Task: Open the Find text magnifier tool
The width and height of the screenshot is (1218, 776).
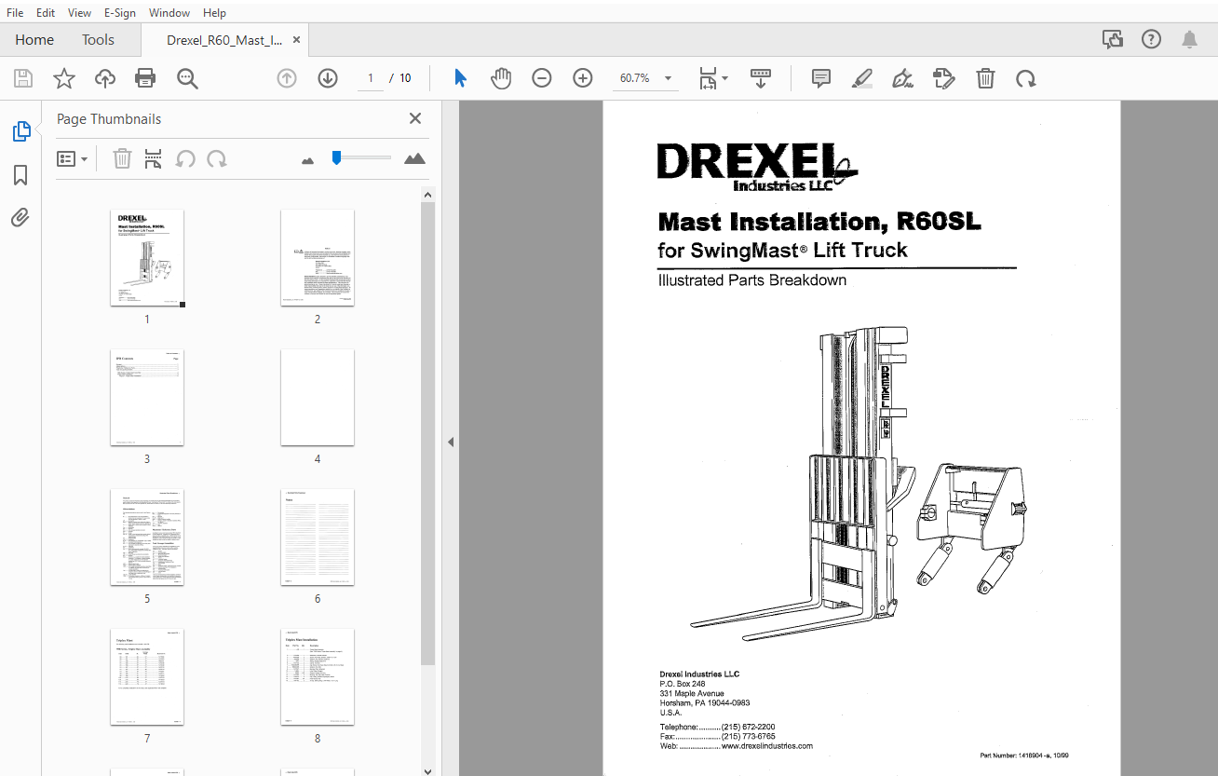Action: pyautogui.click(x=187, y=78)
